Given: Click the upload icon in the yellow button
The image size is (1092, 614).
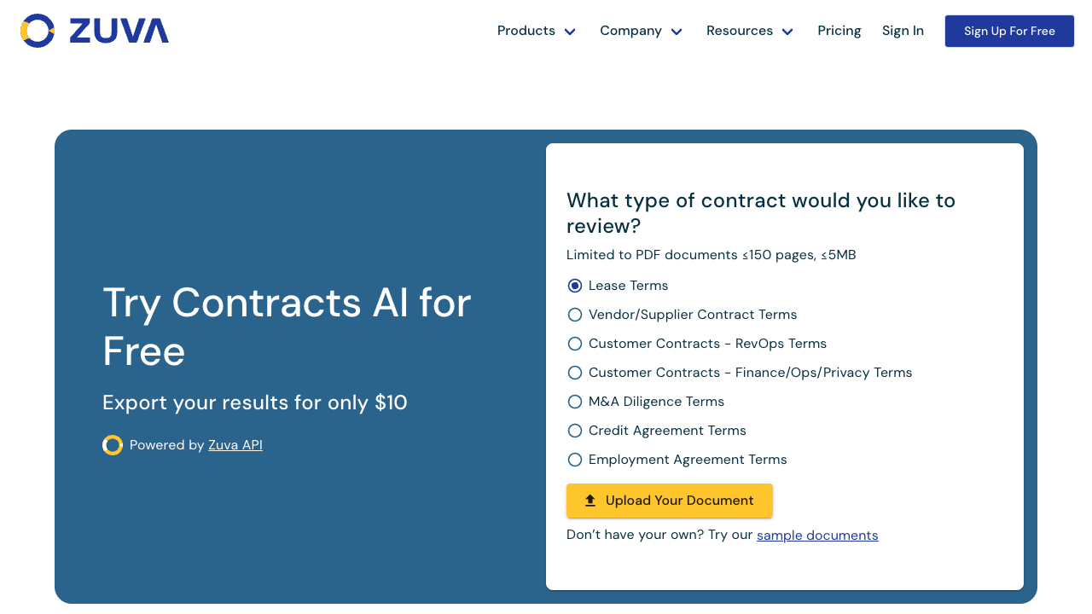Looking at the screenshot, I should coord(590,501).
